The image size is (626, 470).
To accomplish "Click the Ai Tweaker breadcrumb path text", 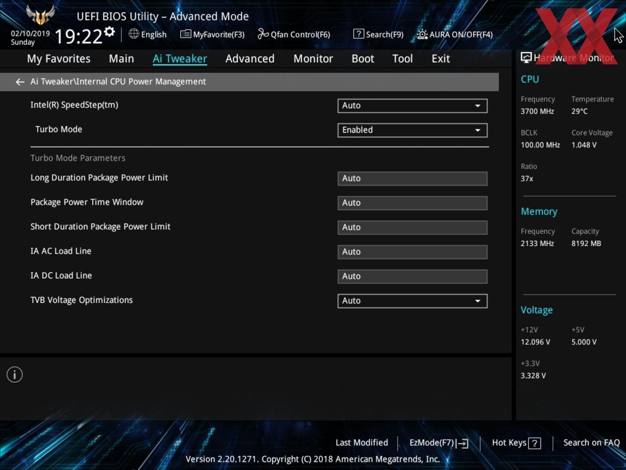I will click(x=118, y=82).
